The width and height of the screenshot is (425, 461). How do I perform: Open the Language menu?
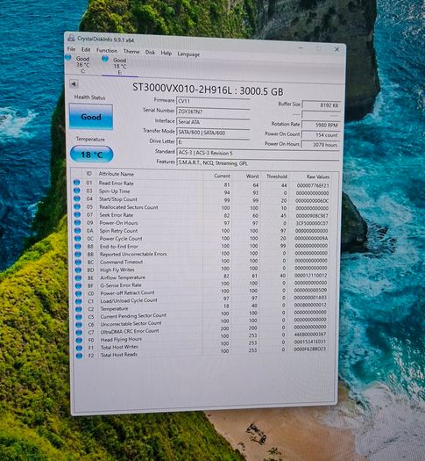(188, 54)
